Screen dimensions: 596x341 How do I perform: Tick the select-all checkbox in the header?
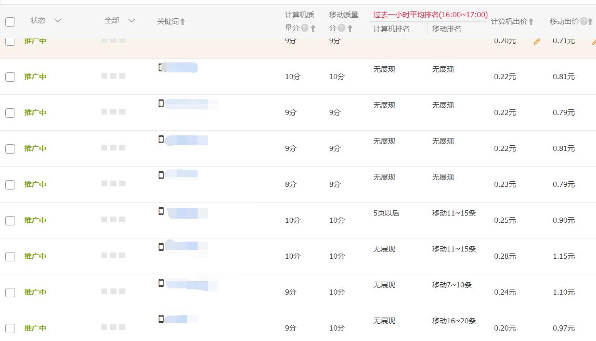click(x=10, y=22)
